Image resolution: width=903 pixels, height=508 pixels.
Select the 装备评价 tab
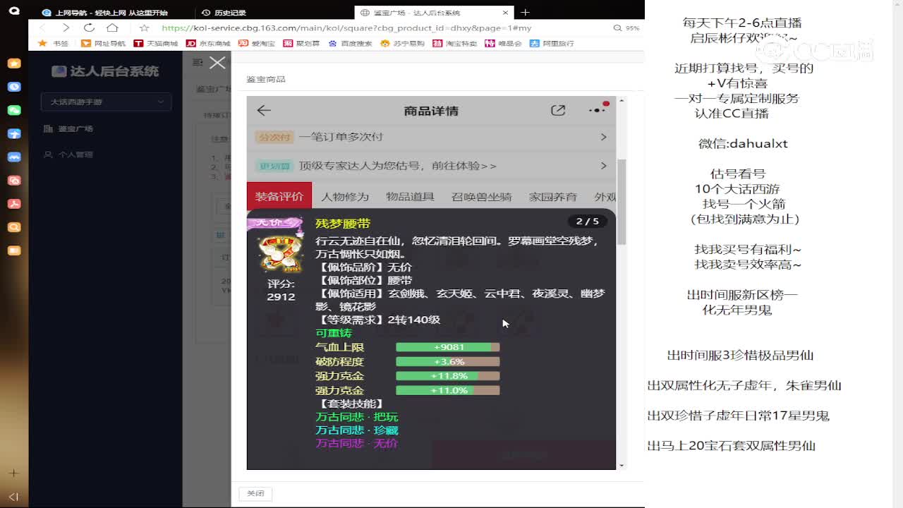tap(279, 196)
